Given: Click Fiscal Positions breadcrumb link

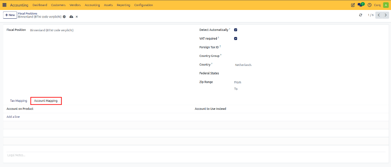Looking at the screenshot, I should tap(27, 13).
